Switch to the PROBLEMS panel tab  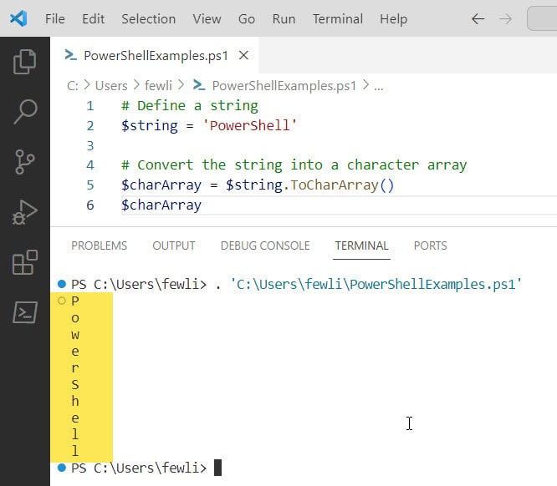point(100,246)
